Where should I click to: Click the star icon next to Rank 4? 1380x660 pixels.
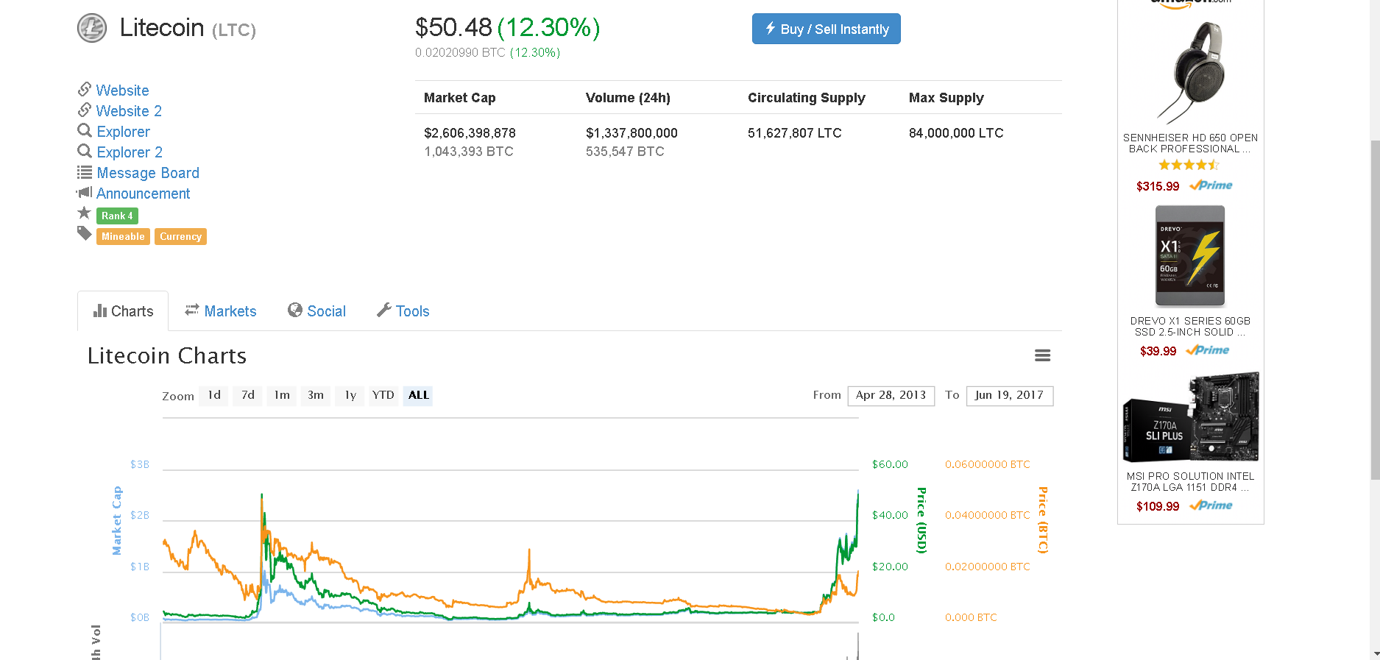(x=85, y=213)
